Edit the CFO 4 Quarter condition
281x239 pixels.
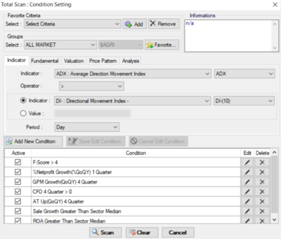[x=247, y=192]
